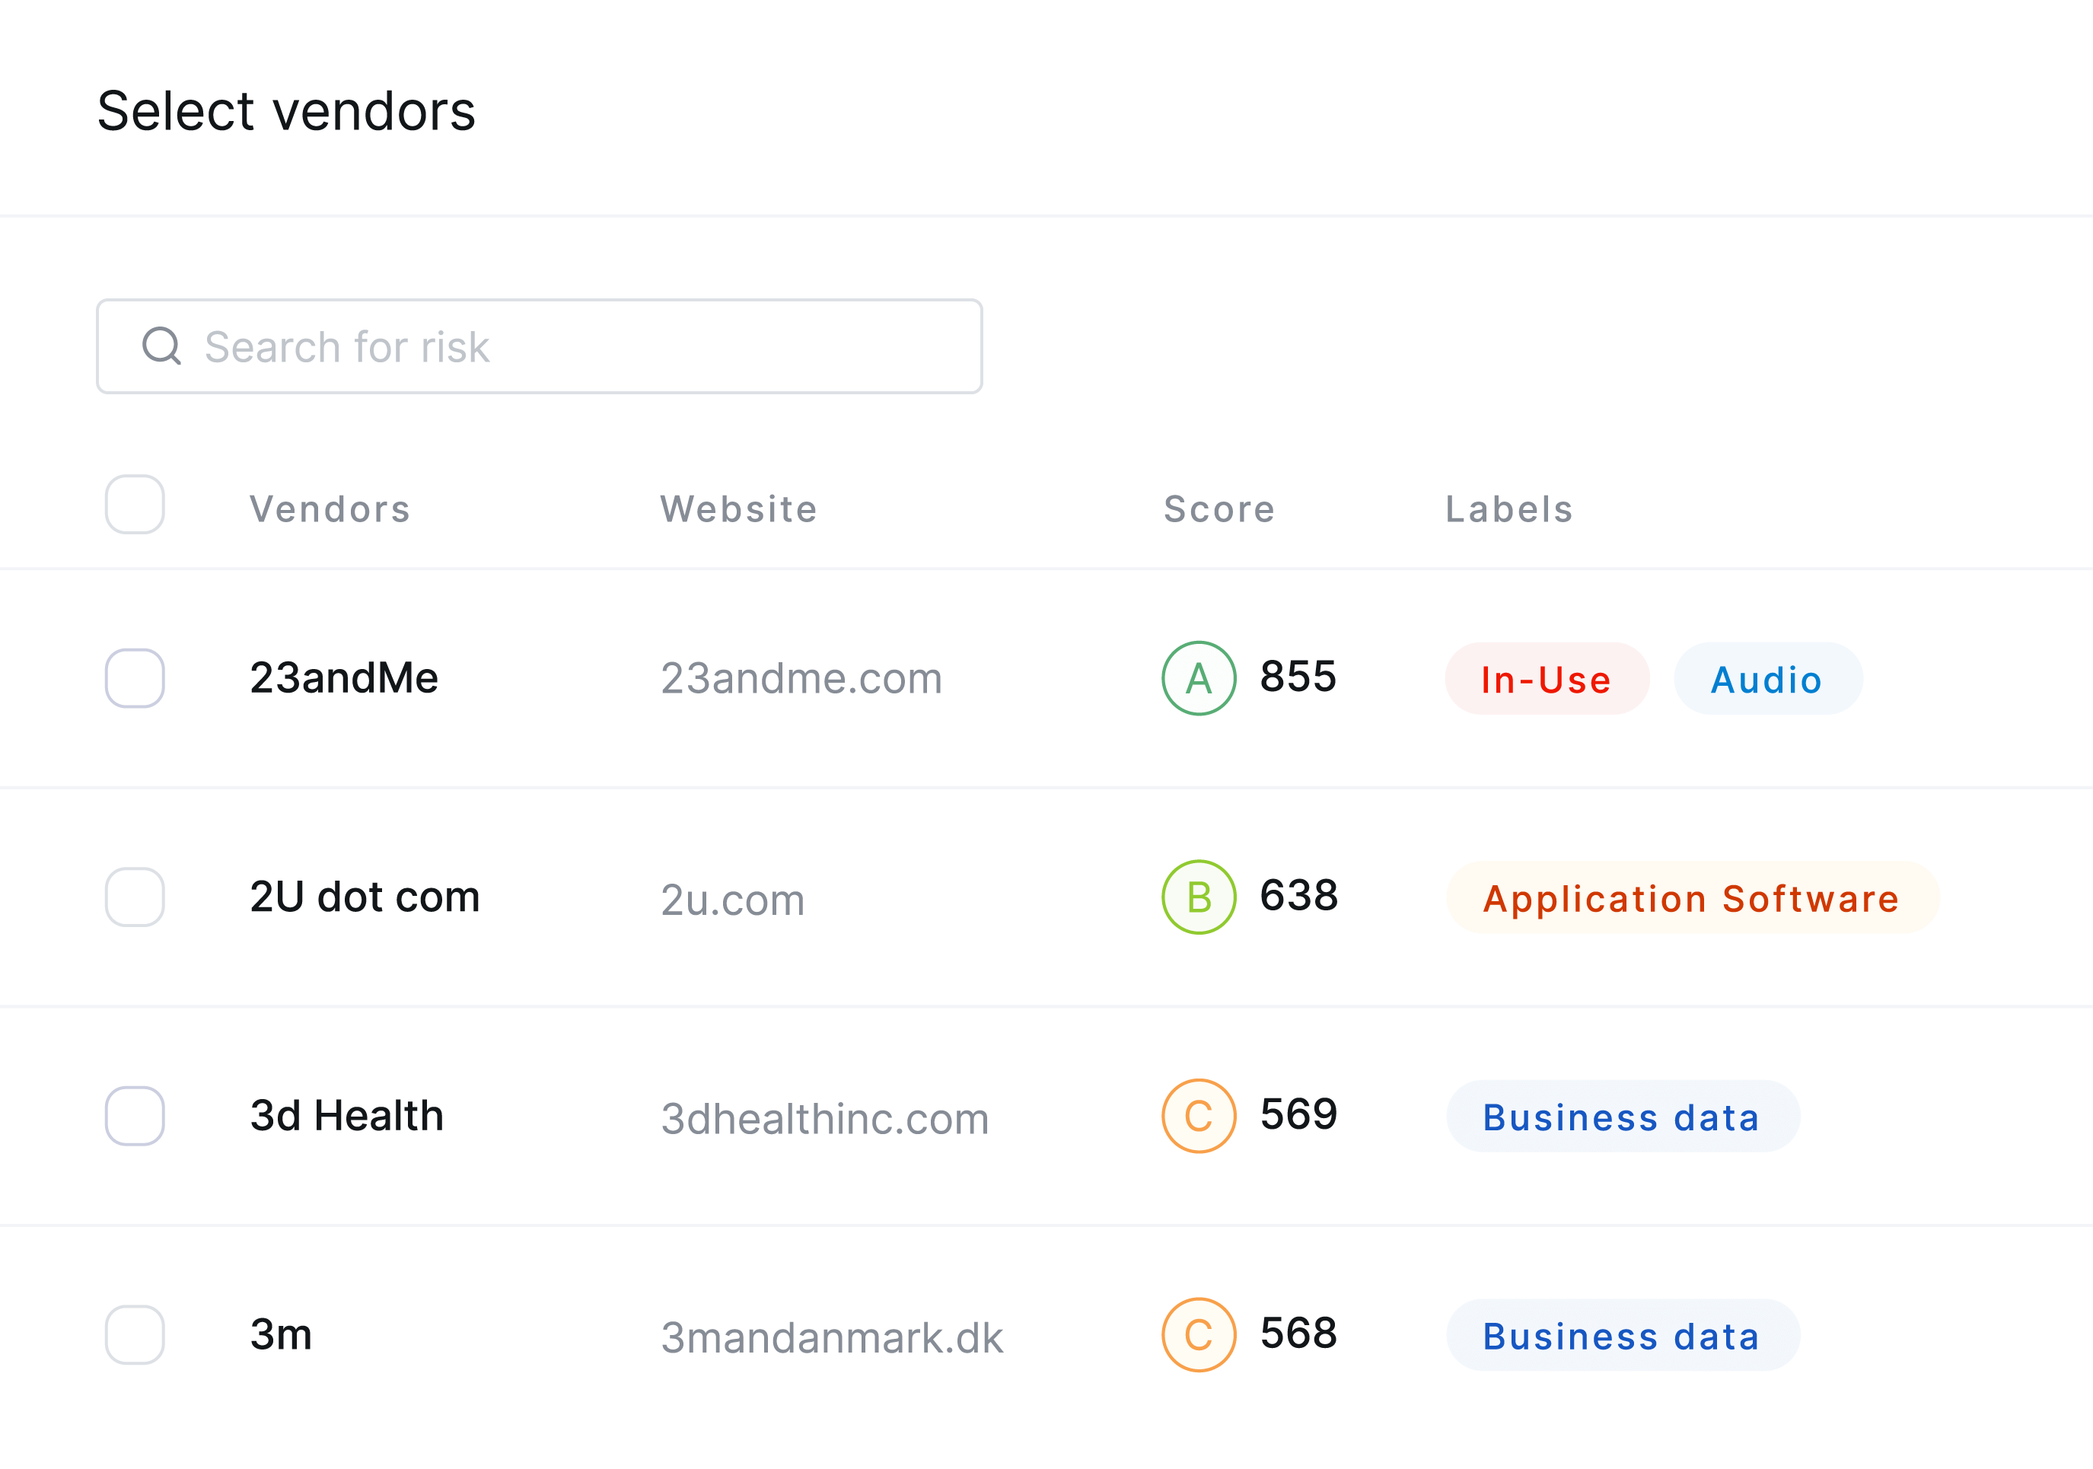The image size is (2093, 1469).
Task: Check the 2U dot com vendor checkbox
Action: [x=135, y=897]
